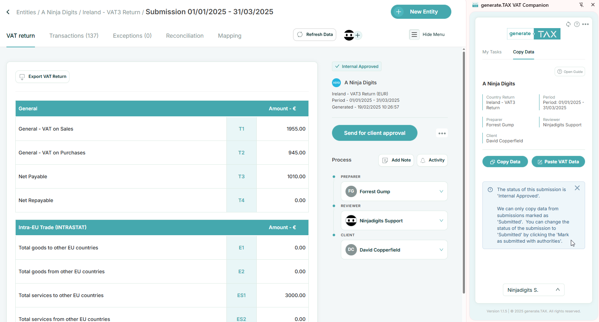599x322 pixels.
Task: Expand the David Copperfield client dropdown
Action: pyautogui.click(x=441, y=250)
